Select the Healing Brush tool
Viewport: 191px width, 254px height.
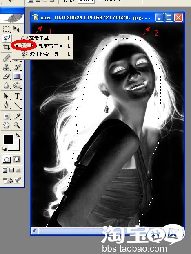7,58
